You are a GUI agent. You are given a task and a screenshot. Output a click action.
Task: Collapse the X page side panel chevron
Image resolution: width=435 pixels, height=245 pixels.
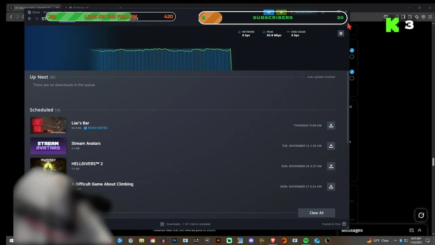tap(350, 142)
